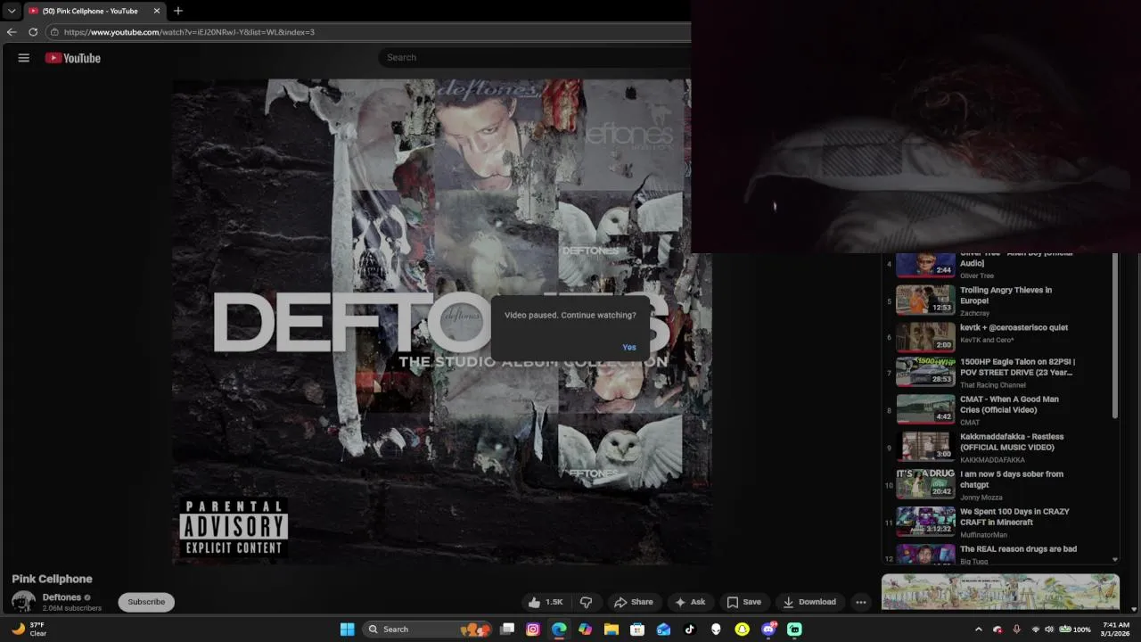Open the Ask AI button
Viewport: 1141px width, 642px height.
[690, 602]
